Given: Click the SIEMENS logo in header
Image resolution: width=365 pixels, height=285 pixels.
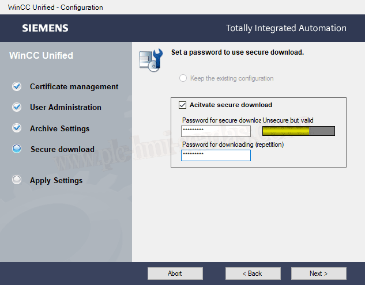Looking at the screenshot, I should pos(45,28).
